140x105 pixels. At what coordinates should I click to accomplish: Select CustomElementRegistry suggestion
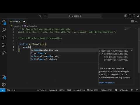coord(64,56)
